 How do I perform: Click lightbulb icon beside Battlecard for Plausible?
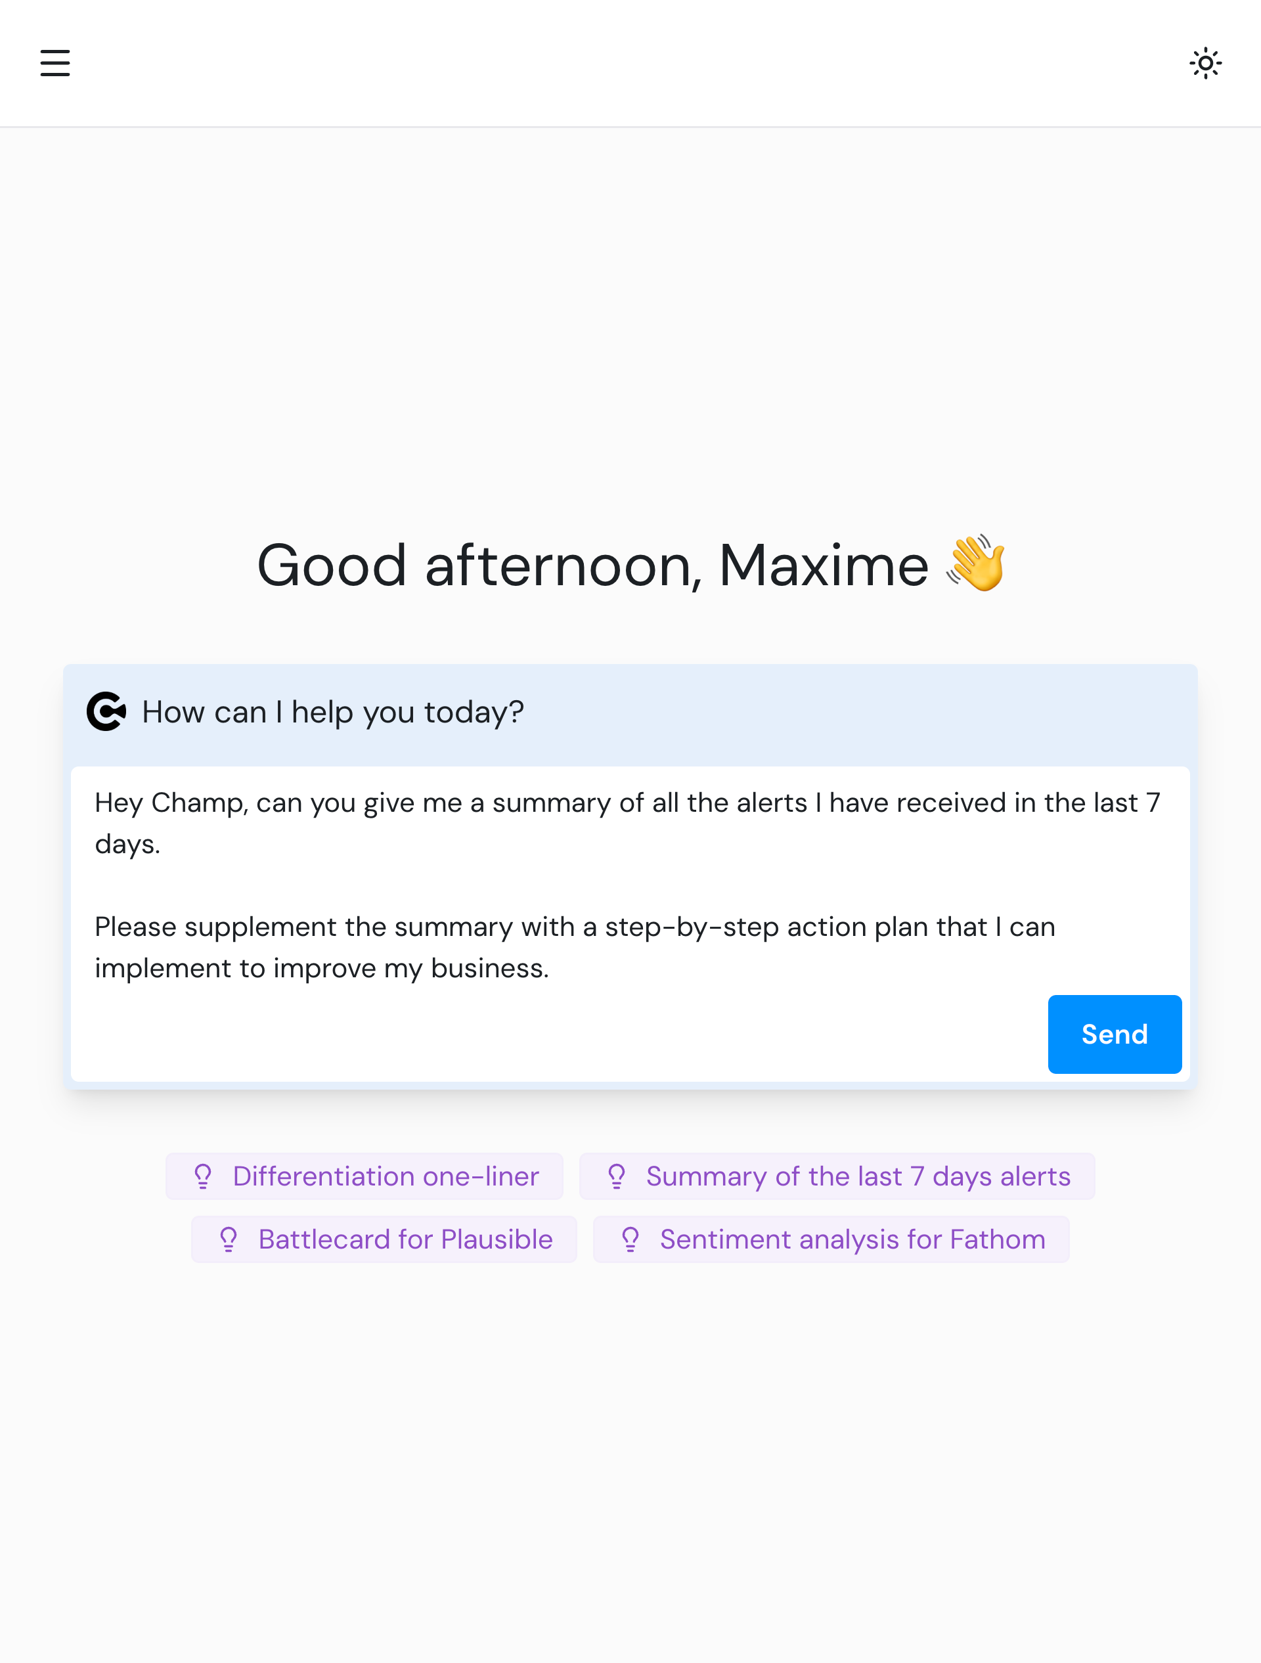229,1239
